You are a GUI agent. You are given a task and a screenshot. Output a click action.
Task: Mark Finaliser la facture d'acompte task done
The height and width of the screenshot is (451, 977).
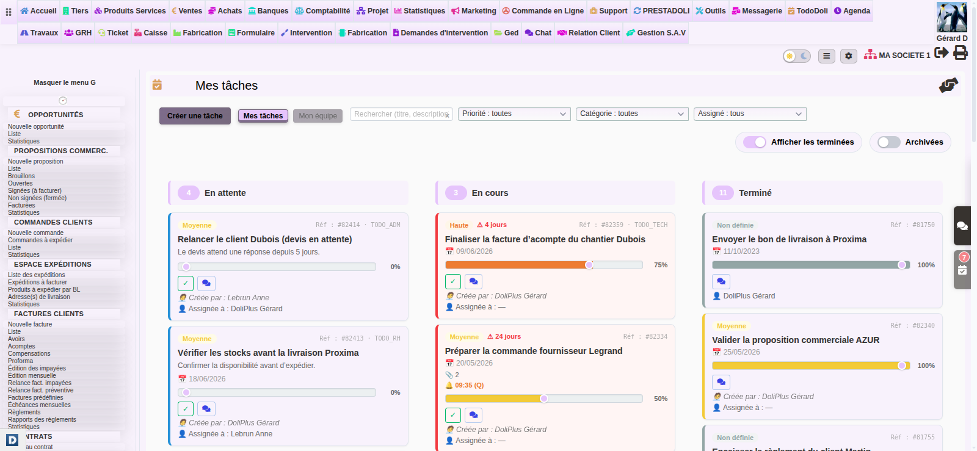click(x=453, y=281)
